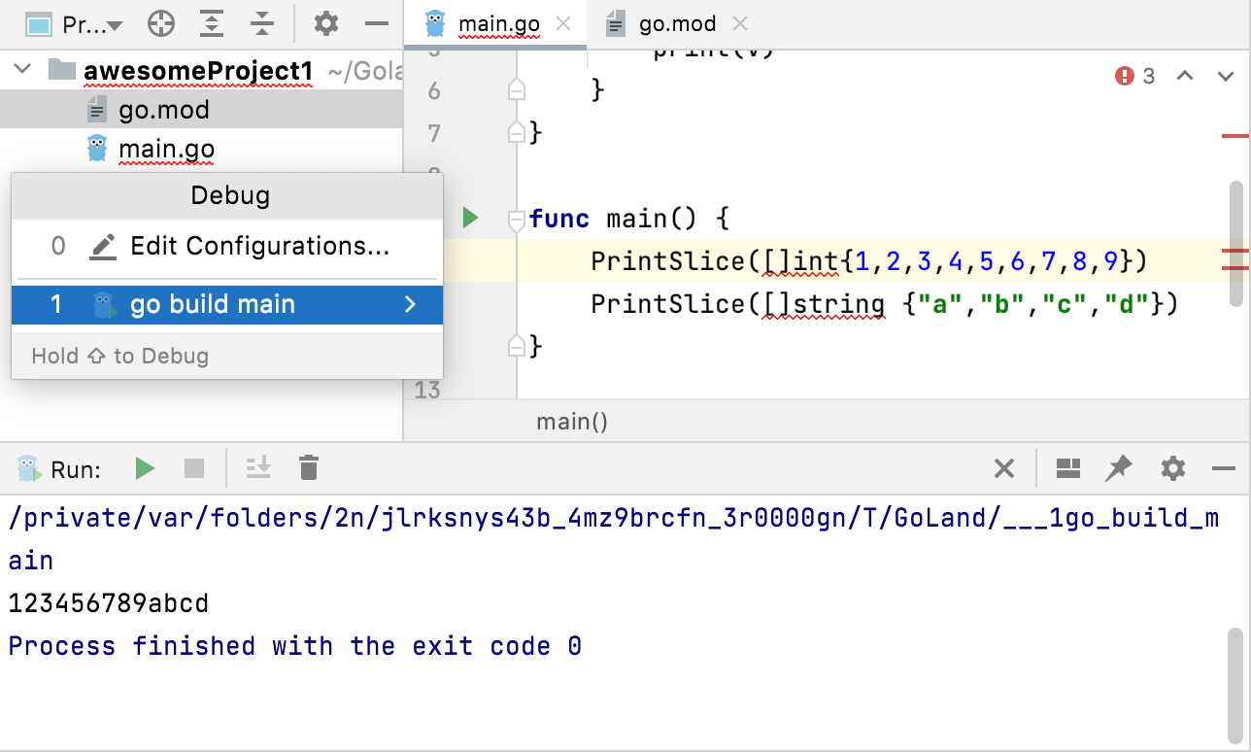Run the program with the green play icon
1251x752 pixels.
(144, 468)
